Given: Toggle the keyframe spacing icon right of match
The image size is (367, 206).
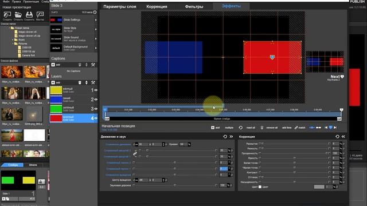Looking at the screenshot, I should tap(319, 128).
